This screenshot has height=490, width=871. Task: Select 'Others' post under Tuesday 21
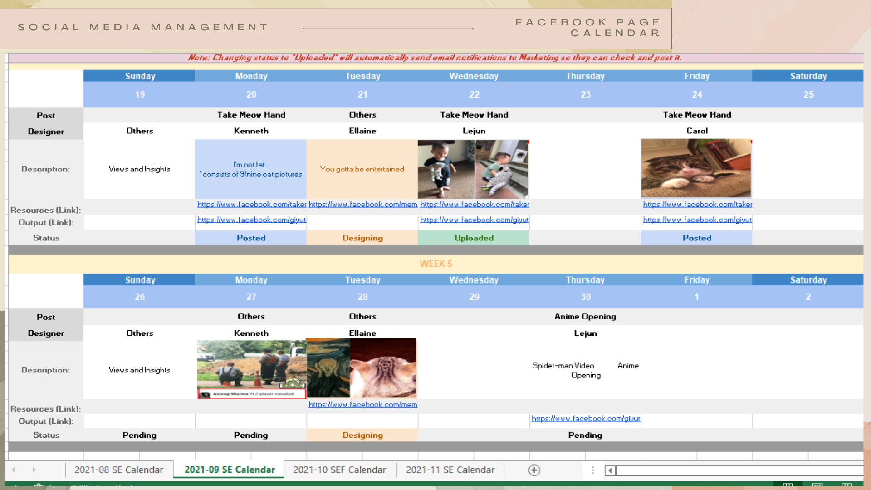point(362,115)
